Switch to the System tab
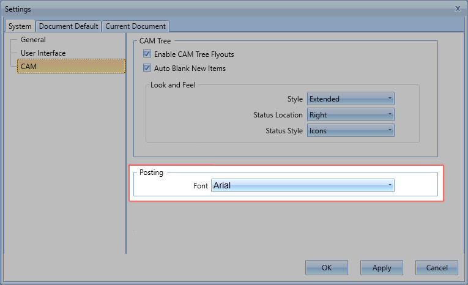This screenshot has height=285, width=468. 20,26
